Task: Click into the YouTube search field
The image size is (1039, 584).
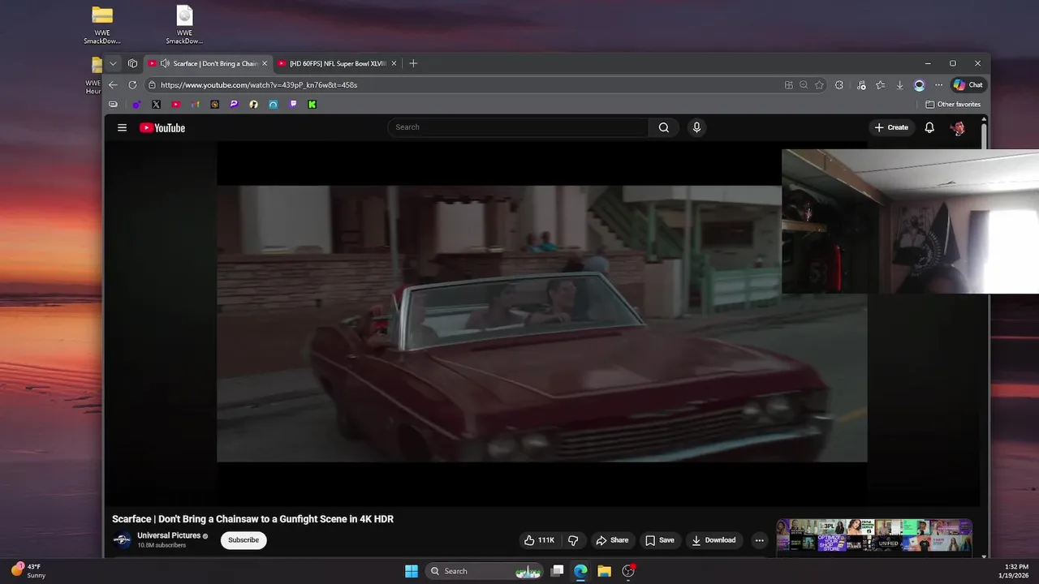Action: point(518,127)
